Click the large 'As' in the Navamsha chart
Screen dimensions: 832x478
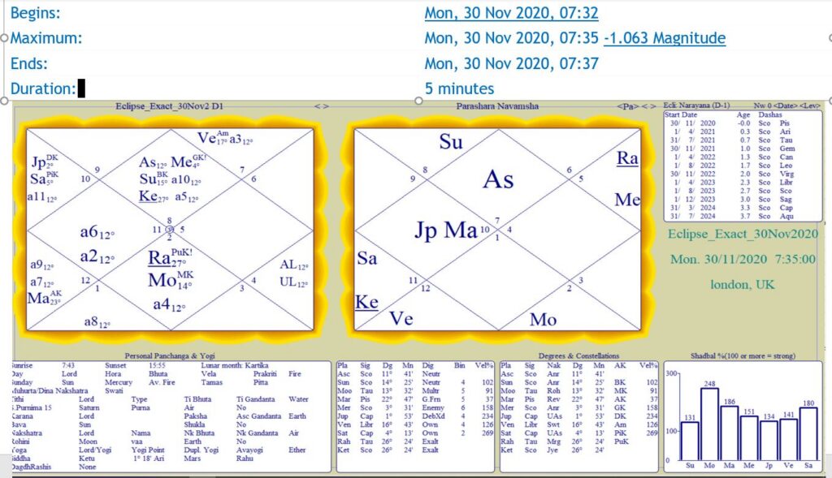point(498,179)
